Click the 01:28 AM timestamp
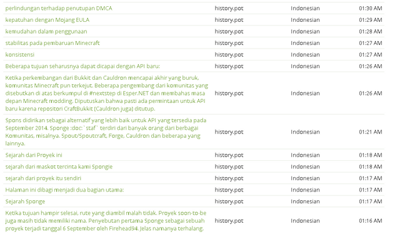400x237 pixels. point(371,32)
